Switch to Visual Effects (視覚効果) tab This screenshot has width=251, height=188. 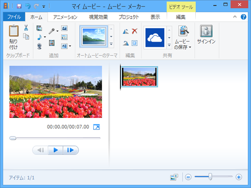pos(98,17)
